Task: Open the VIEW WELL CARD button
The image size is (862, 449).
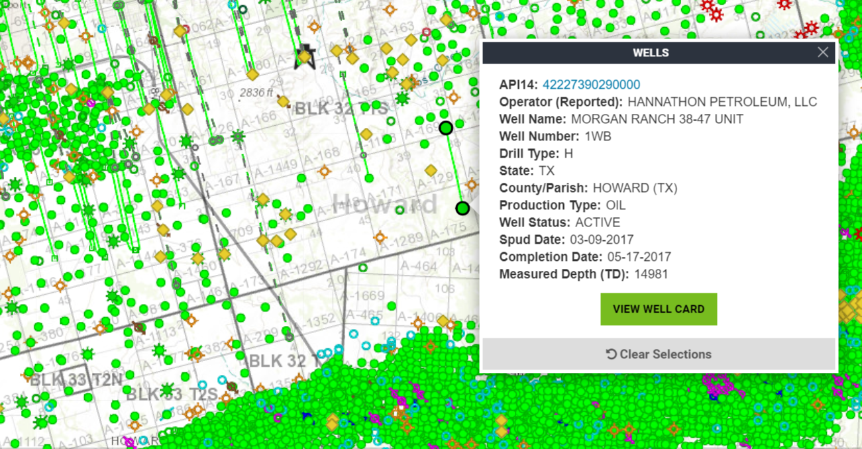Action: point(659,309)
